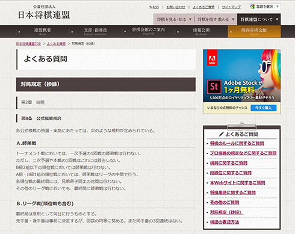Open the 将棋会館のご案内 navigation item
Image resolution: width=295 pixels, height=234 pixels.
[148, 31]
